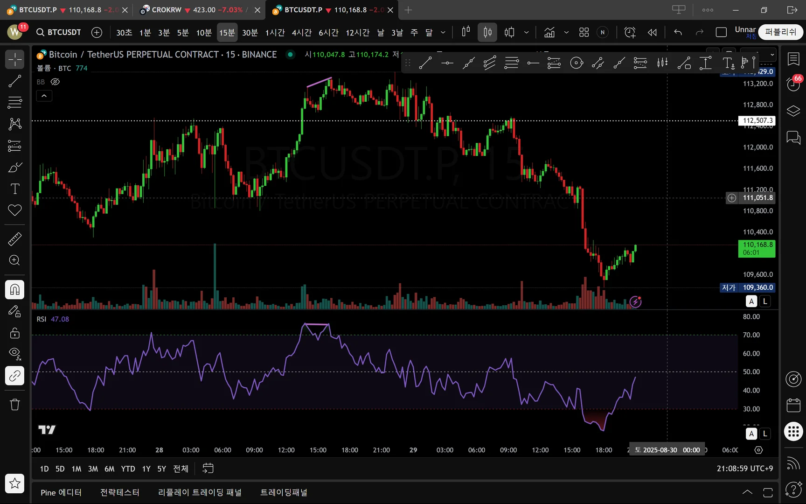Enter fullscreen mode with the rectangle icon
Image resolution: width=806 pixels, height=504 pixels.
(x=721, y=32)
